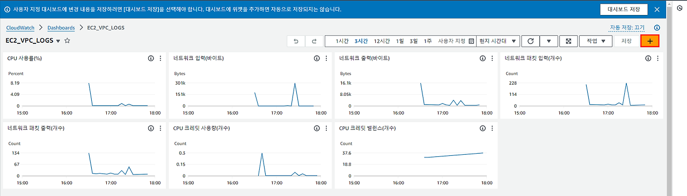Select the 1주 time range
The height and width of the screenshot is (196, 687).
coord(428,41)
